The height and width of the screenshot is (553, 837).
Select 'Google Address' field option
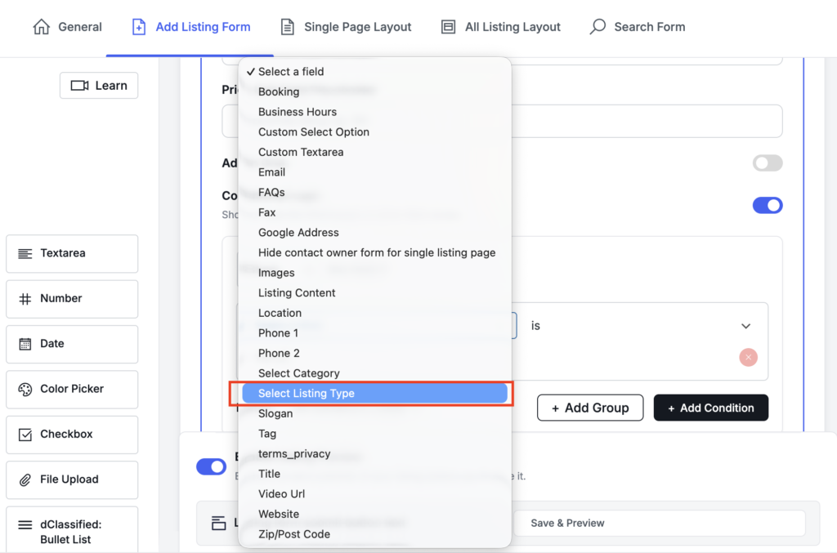[298, 233]
